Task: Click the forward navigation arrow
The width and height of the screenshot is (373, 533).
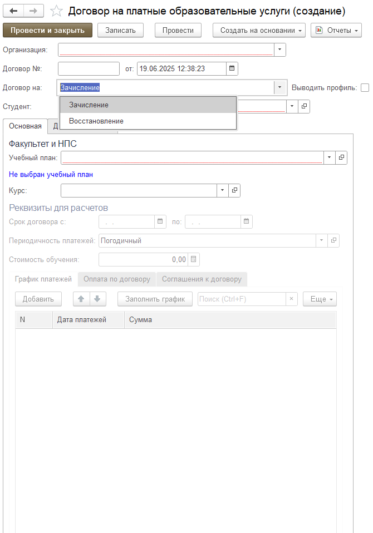Action: [x=33, y=11]
